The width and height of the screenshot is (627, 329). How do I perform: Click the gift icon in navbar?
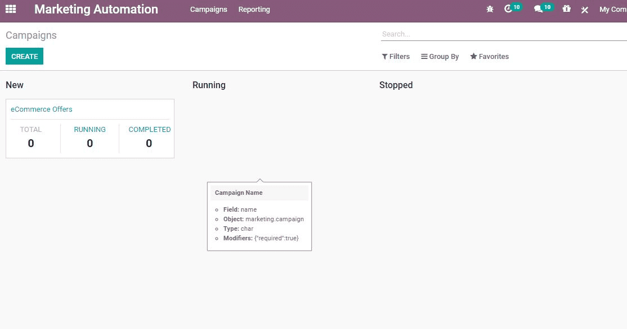tap(566, 10)
